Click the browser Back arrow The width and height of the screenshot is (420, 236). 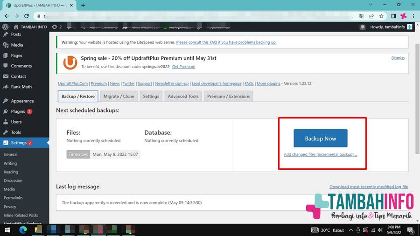[x=7, y=16]
